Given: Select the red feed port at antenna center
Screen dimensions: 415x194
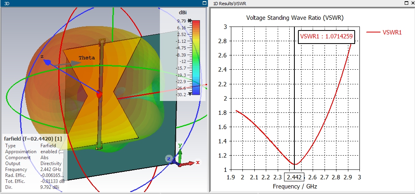Looking at the screenshot, I should [99, 94].
